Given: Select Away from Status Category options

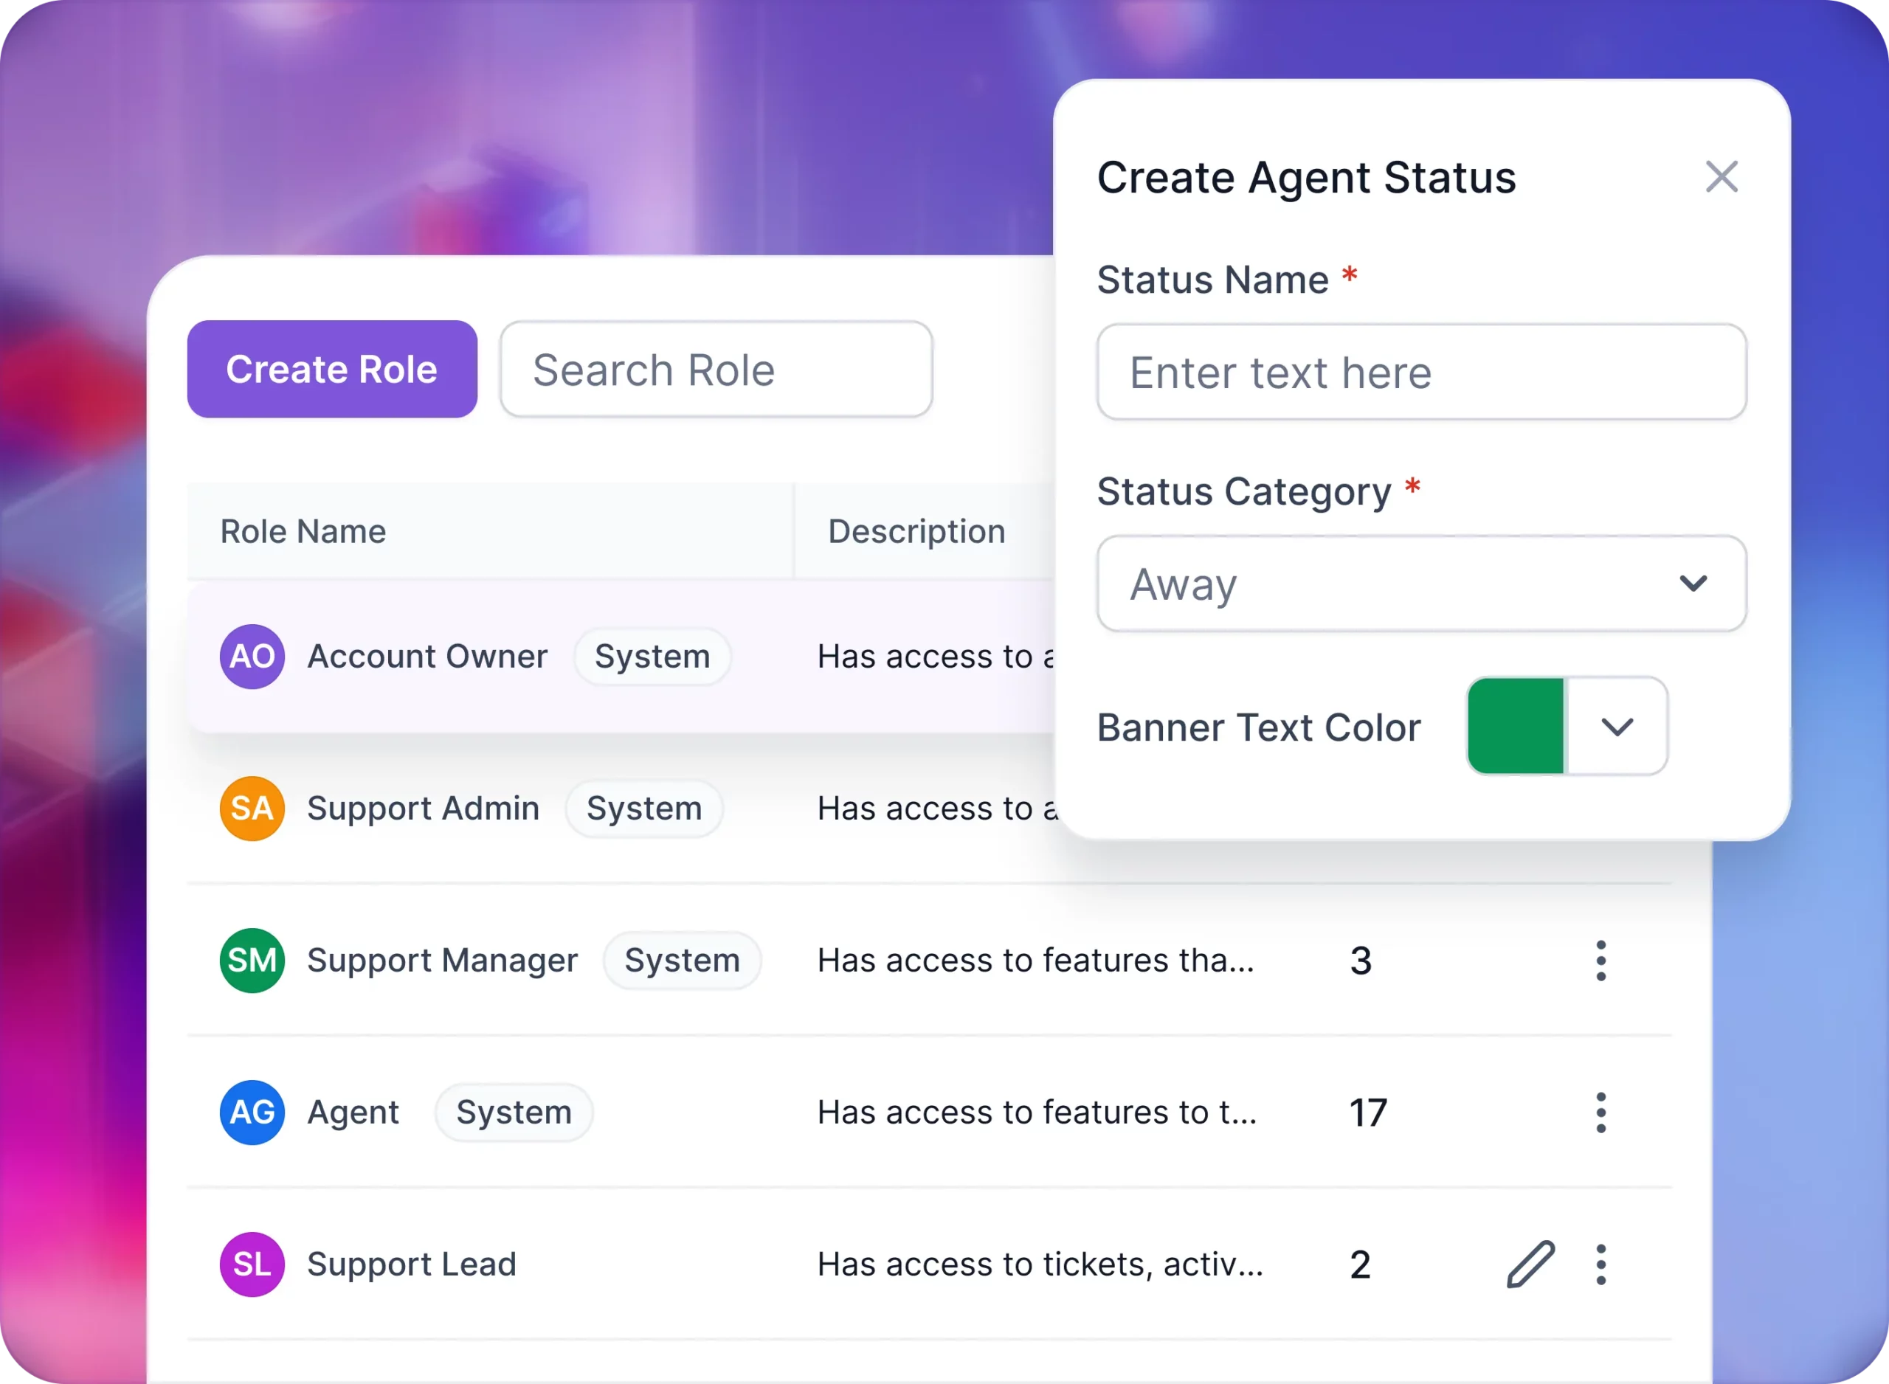Looking at the screenshot, I should tap(1421, 584).
